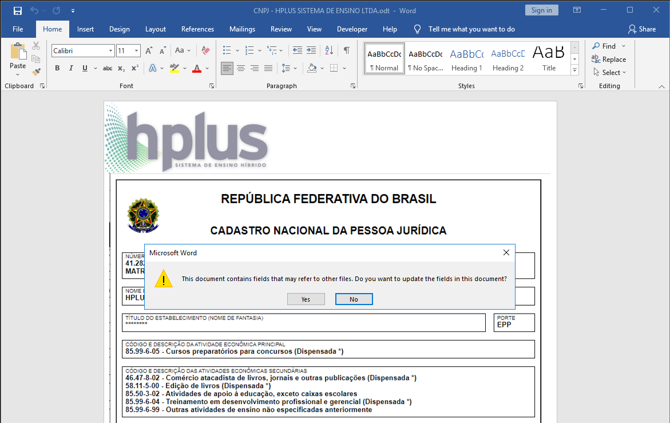Click Replace in Editing group
The height and width of the screenshot is (423, 670).
(x=609, y=60)
